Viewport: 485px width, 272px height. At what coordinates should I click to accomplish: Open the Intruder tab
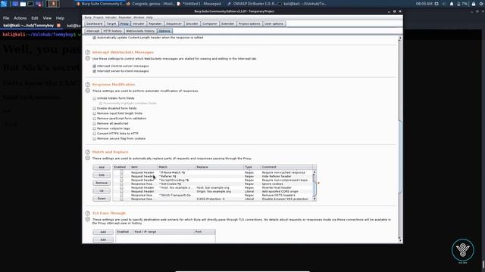click(138, 23)
